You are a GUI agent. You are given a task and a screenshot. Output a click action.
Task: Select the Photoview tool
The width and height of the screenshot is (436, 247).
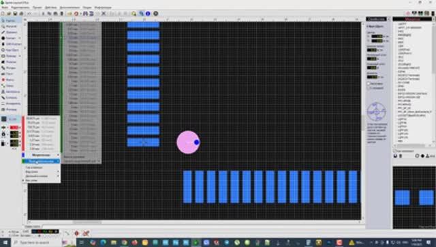click(x=11, y=109)
